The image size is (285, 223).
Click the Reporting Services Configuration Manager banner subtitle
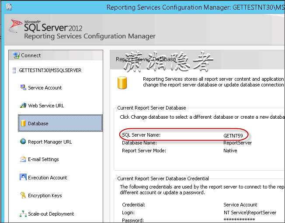[90, 36]
